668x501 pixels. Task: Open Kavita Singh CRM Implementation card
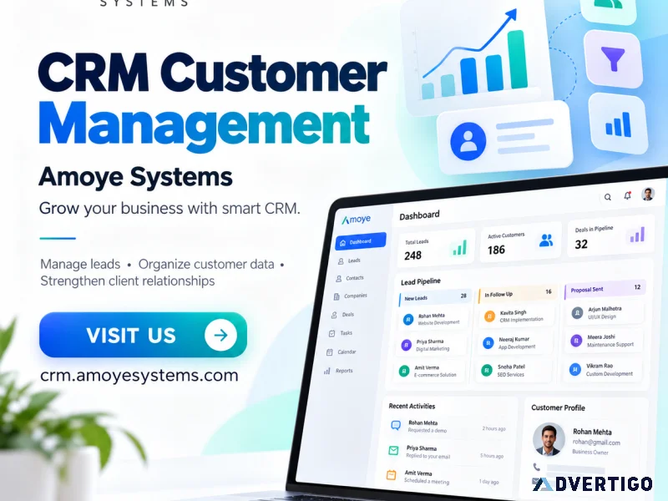pyautogui.click(x=516, y=316)
